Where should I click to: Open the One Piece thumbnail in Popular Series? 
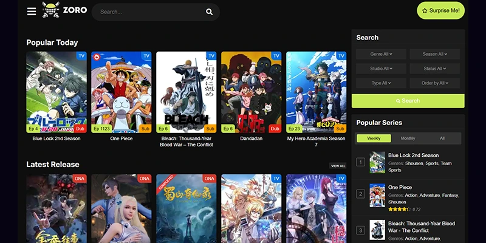377,195
